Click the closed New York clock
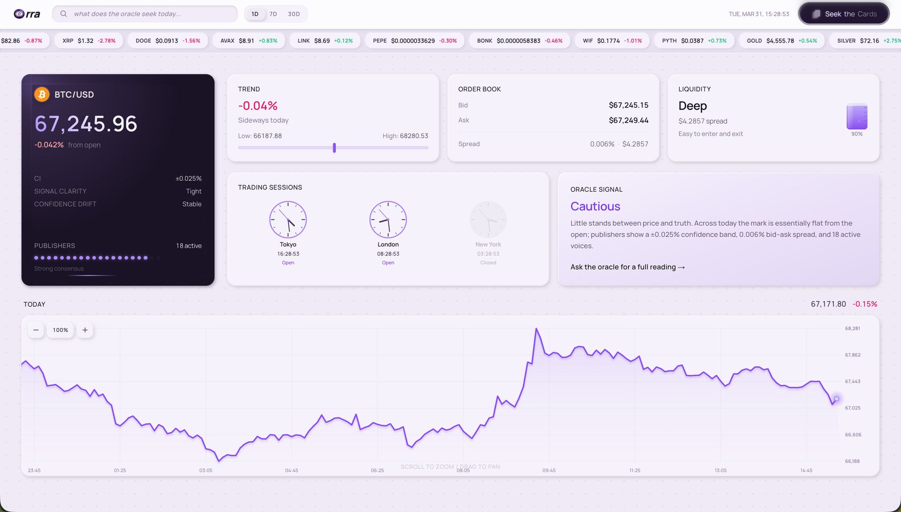The height and width of the screenshot is (512, 901). tap(488, 219)
